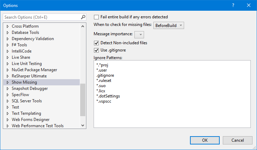Expand the ReSharper Ultimate node arrow

pos(8,76)
